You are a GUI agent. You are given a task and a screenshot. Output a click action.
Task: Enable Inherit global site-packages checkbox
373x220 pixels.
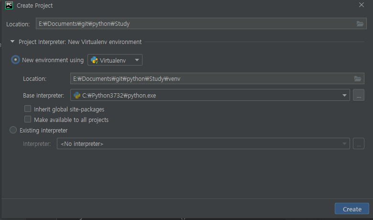(x=28, y=109)
